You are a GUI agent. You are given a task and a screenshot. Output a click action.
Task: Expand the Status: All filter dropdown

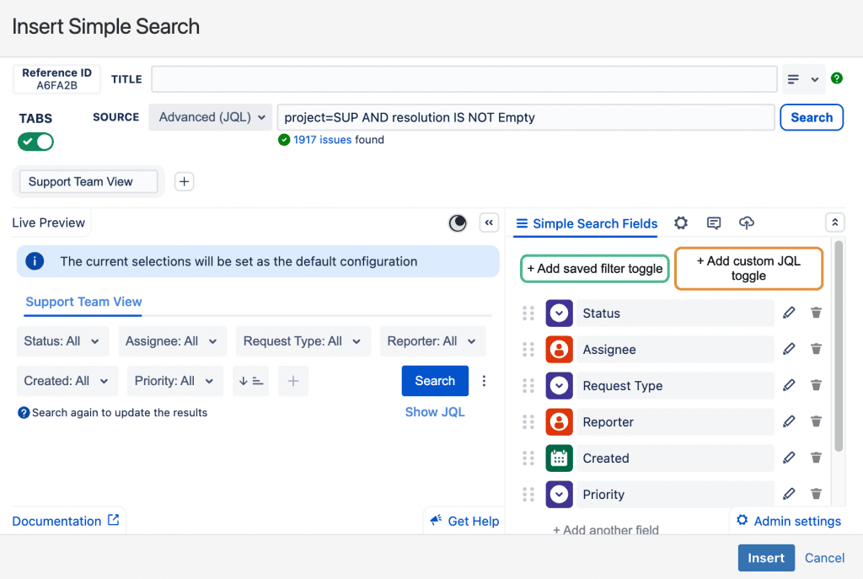[62, 341]
